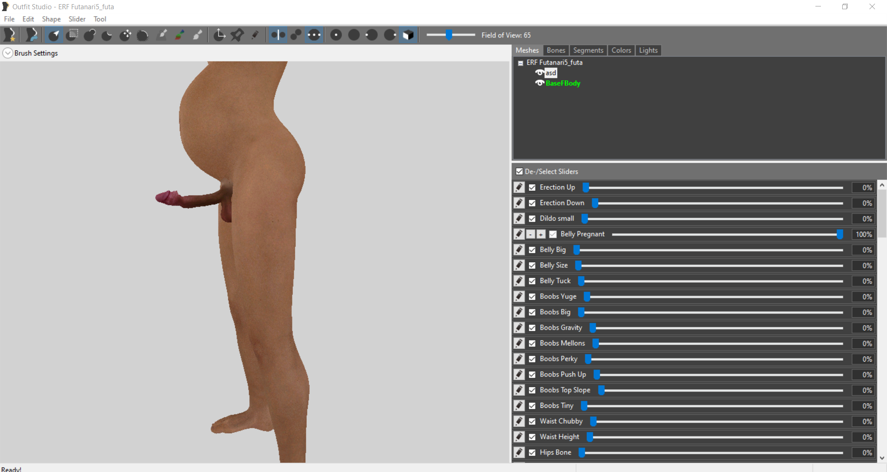Click the Field of View slider
The width and height of the screenshot is (887, 472).
(450, 35)
